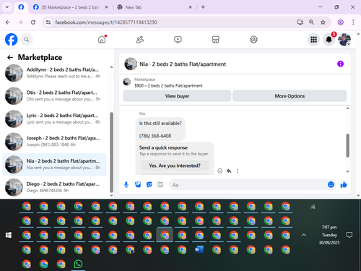Open WhatsApp from the taskbar

(78, 264)
